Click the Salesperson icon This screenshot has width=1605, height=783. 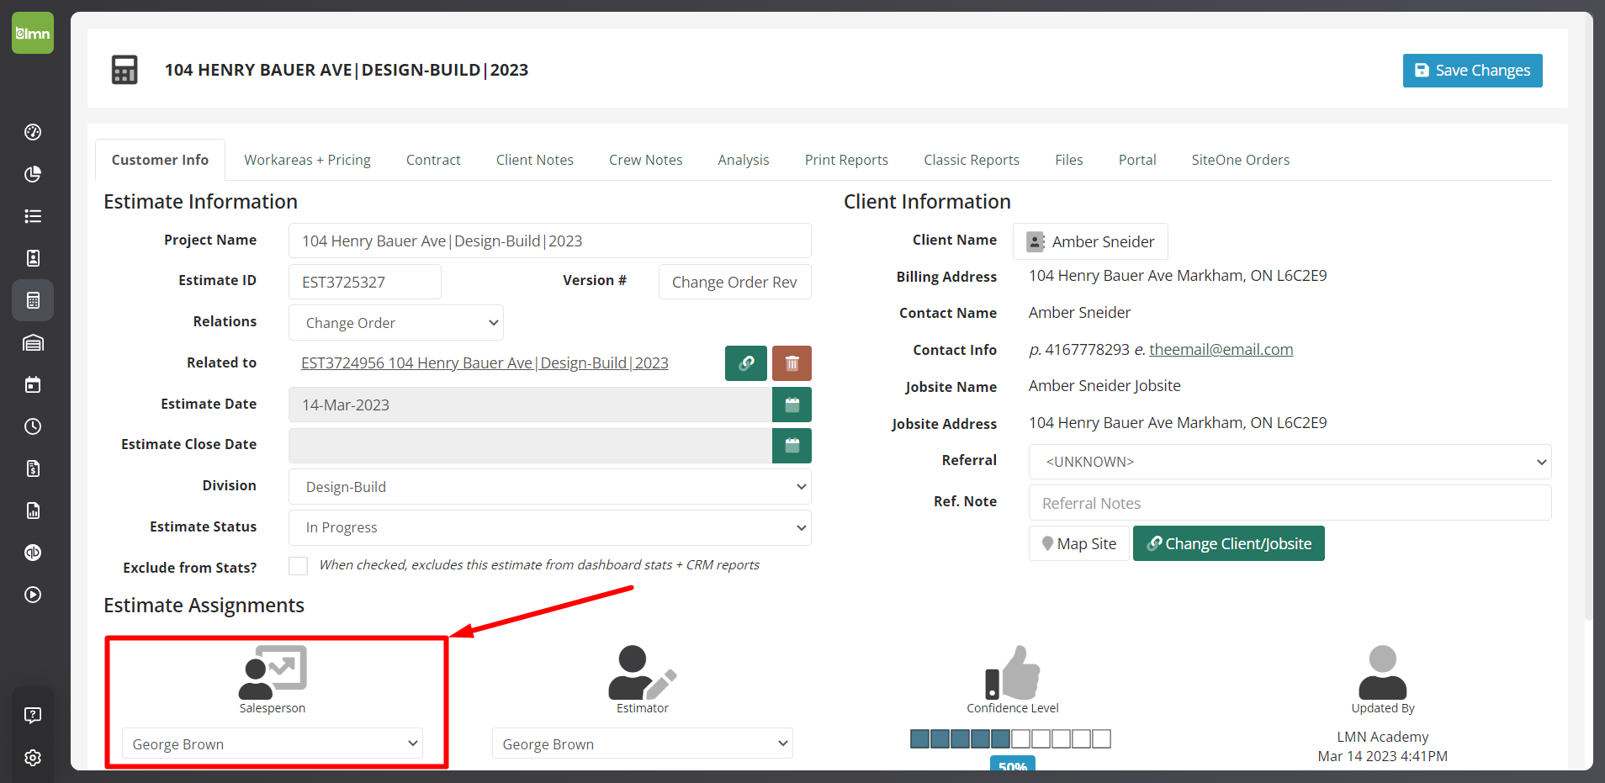pos(273,672)
